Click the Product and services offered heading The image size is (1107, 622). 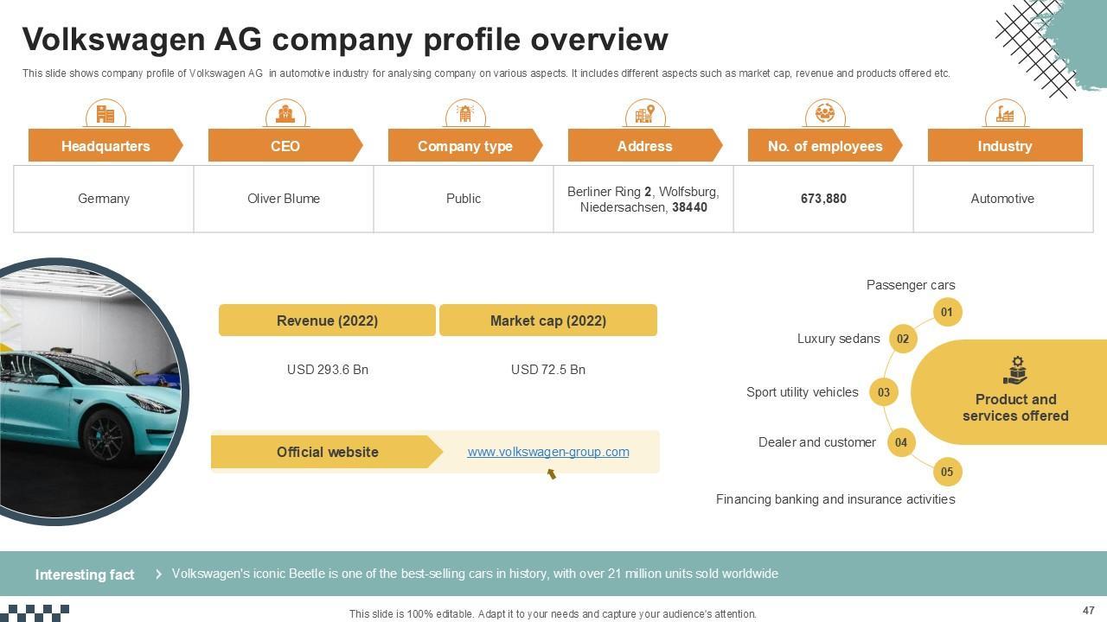pos(1015,408)
